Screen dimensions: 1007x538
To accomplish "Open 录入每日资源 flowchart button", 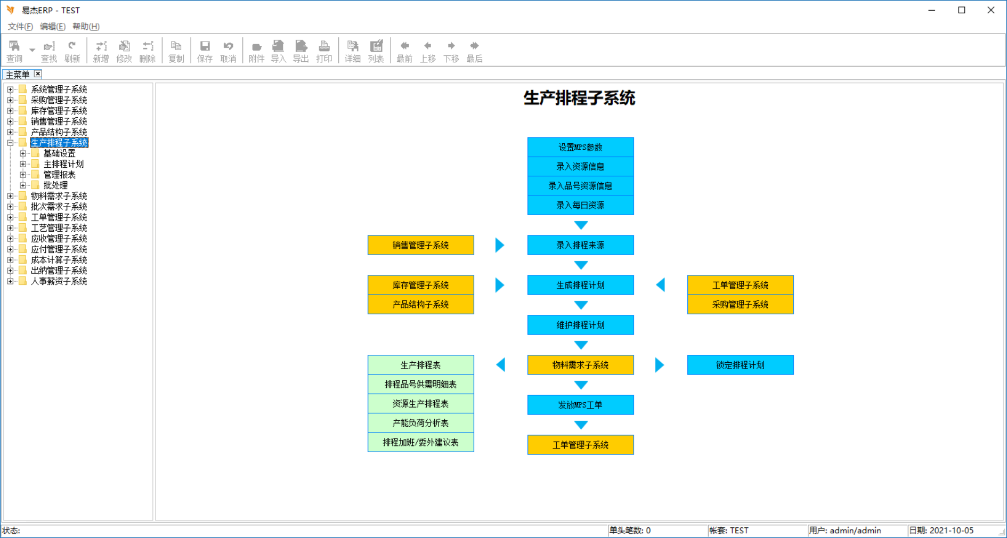I will point(581,205).
